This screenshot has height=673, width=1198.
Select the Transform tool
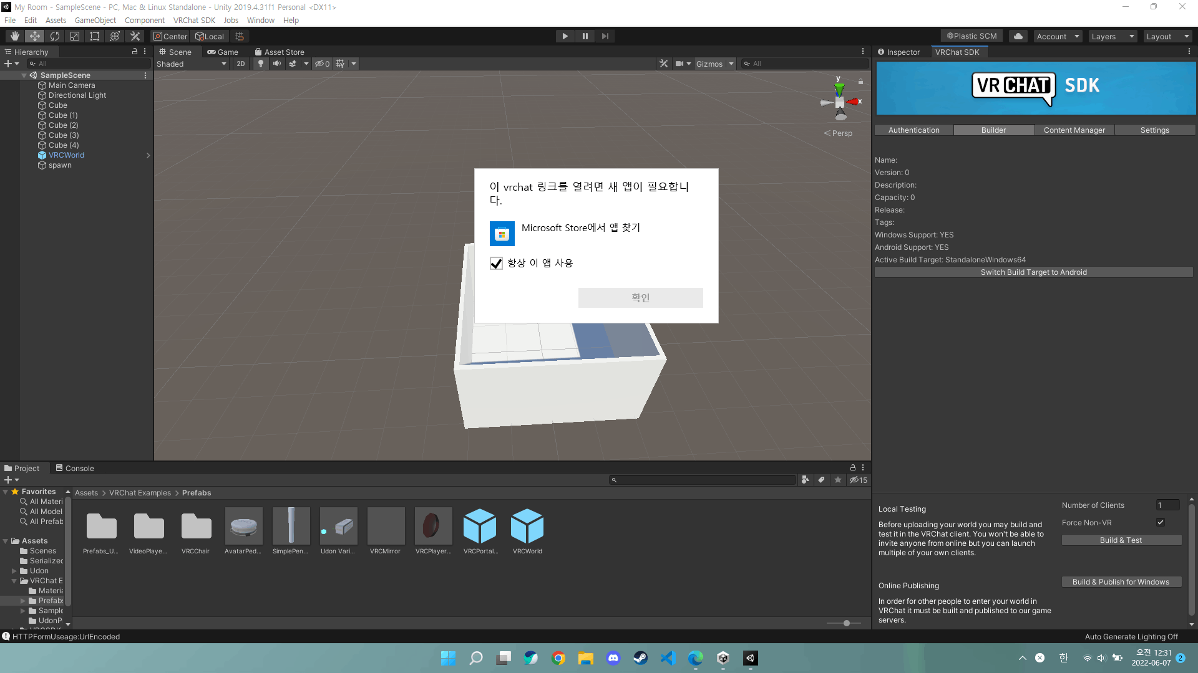[115, 36]
